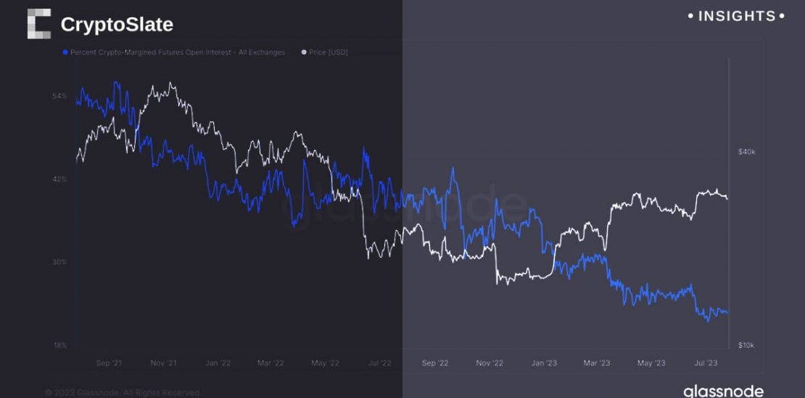Click the glassnode logo in bottom corner
Image resolution: width=805 pixels, height=398 pixels.
(x=722, y=391)
